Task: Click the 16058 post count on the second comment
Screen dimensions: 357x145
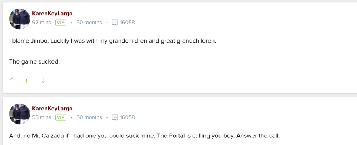Action: point(127,117)
